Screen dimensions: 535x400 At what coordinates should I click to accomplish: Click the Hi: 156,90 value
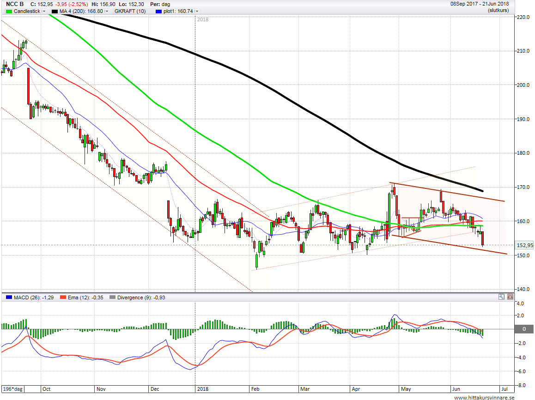click(104, 4)
